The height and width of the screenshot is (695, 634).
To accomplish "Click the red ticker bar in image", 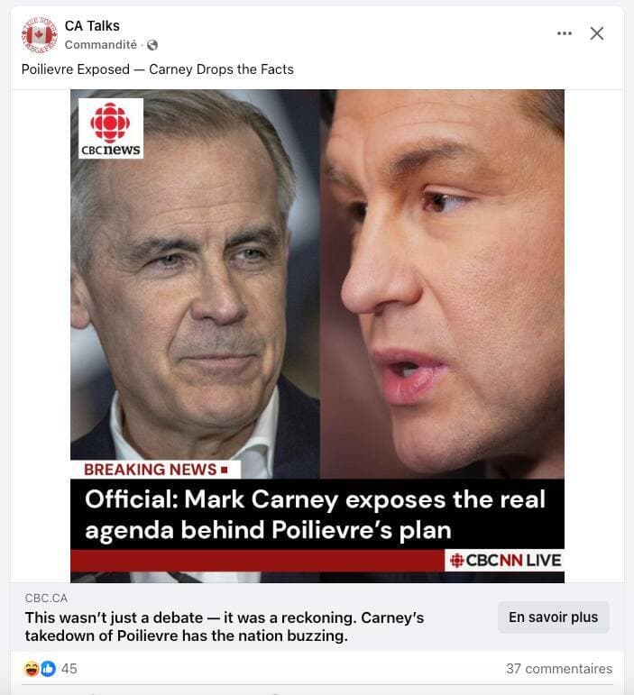I will point(257,561).
